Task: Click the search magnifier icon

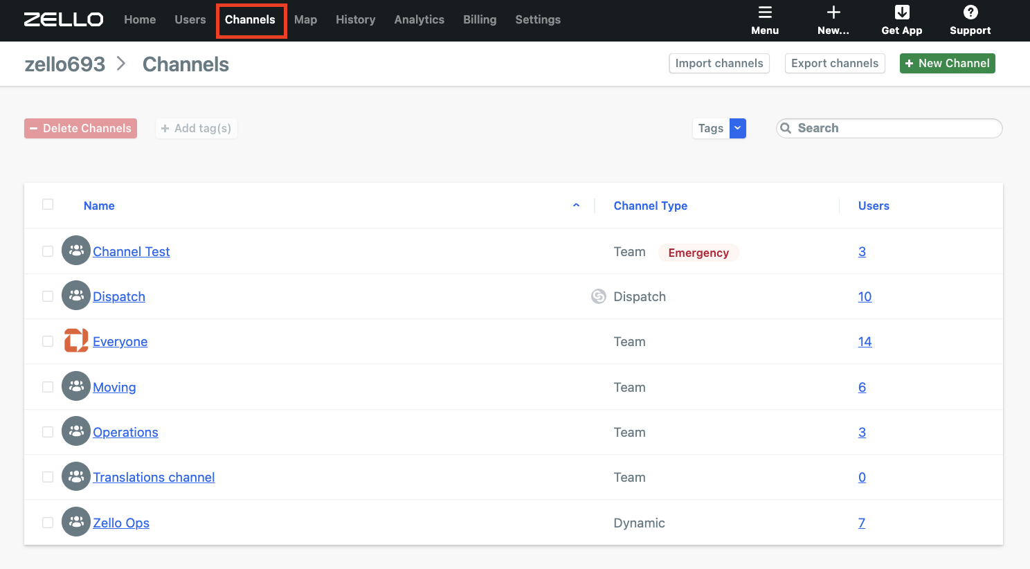Action: 786,128
